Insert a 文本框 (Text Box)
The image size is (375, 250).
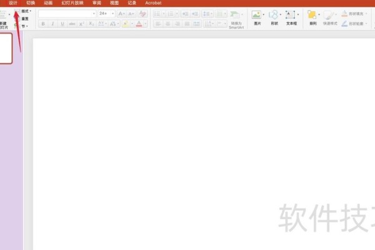pos(291,18)
